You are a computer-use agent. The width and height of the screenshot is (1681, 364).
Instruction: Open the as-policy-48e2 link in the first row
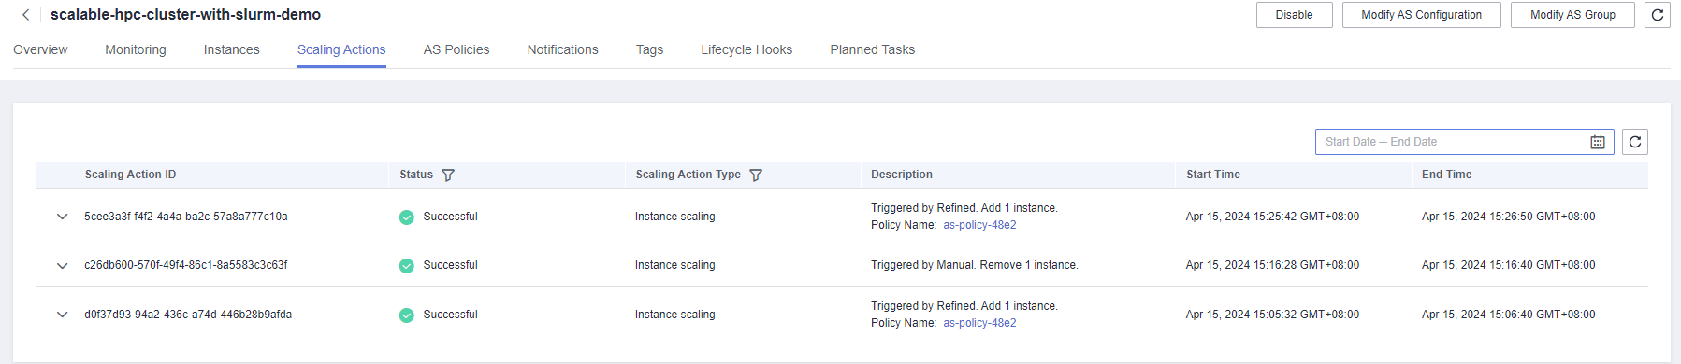pos(979,225)
